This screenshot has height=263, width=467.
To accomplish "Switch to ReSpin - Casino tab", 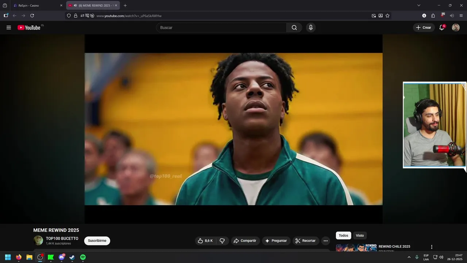I will pyautogui.click(x=38, y=5).
